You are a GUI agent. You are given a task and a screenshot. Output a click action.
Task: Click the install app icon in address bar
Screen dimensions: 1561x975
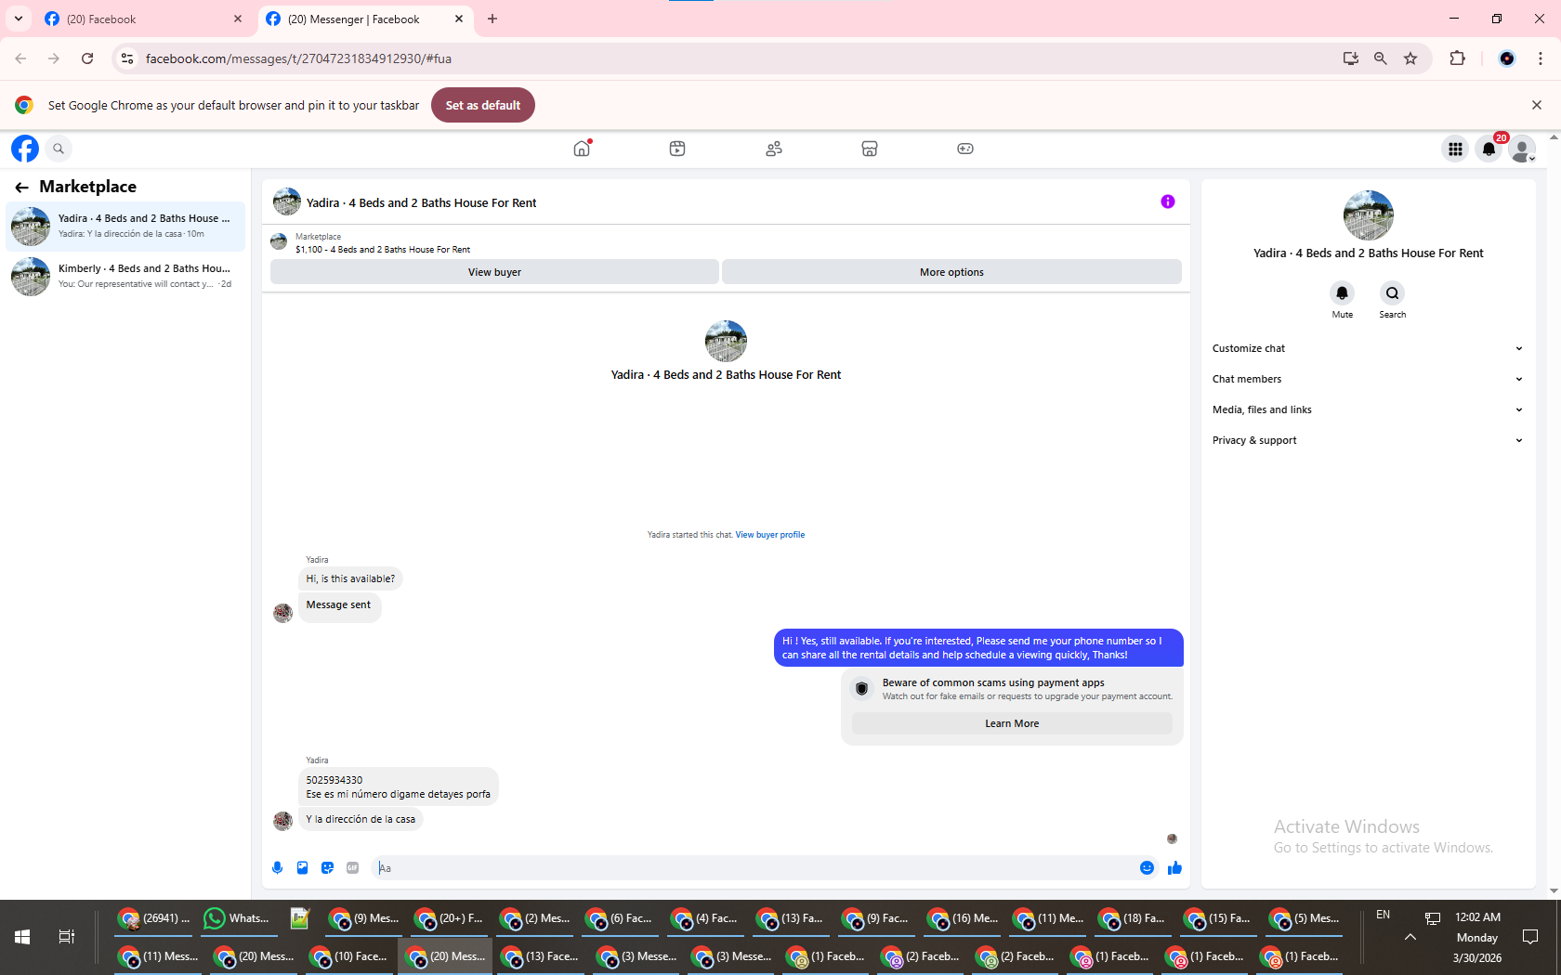point(1351,58)
